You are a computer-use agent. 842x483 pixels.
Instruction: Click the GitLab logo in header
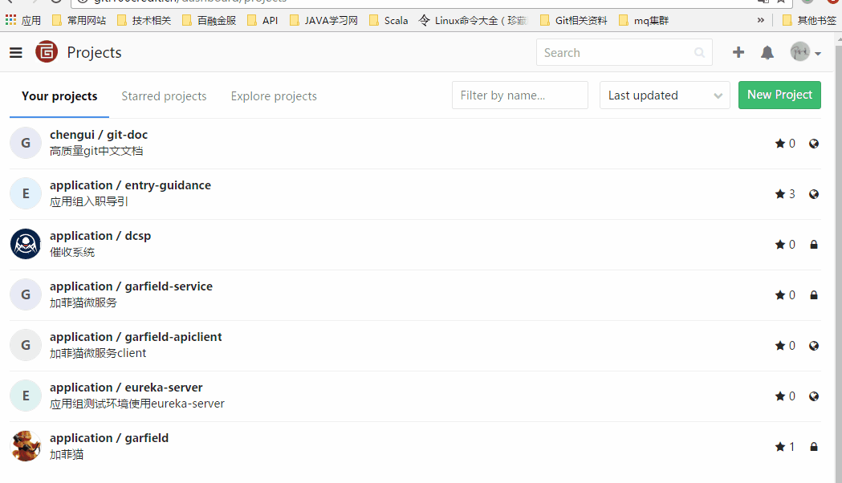[47, 52]
